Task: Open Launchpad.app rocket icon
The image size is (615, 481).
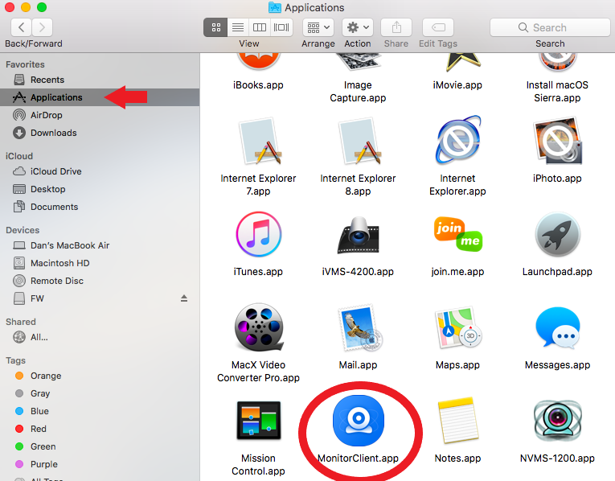Action: coord(557,235)
